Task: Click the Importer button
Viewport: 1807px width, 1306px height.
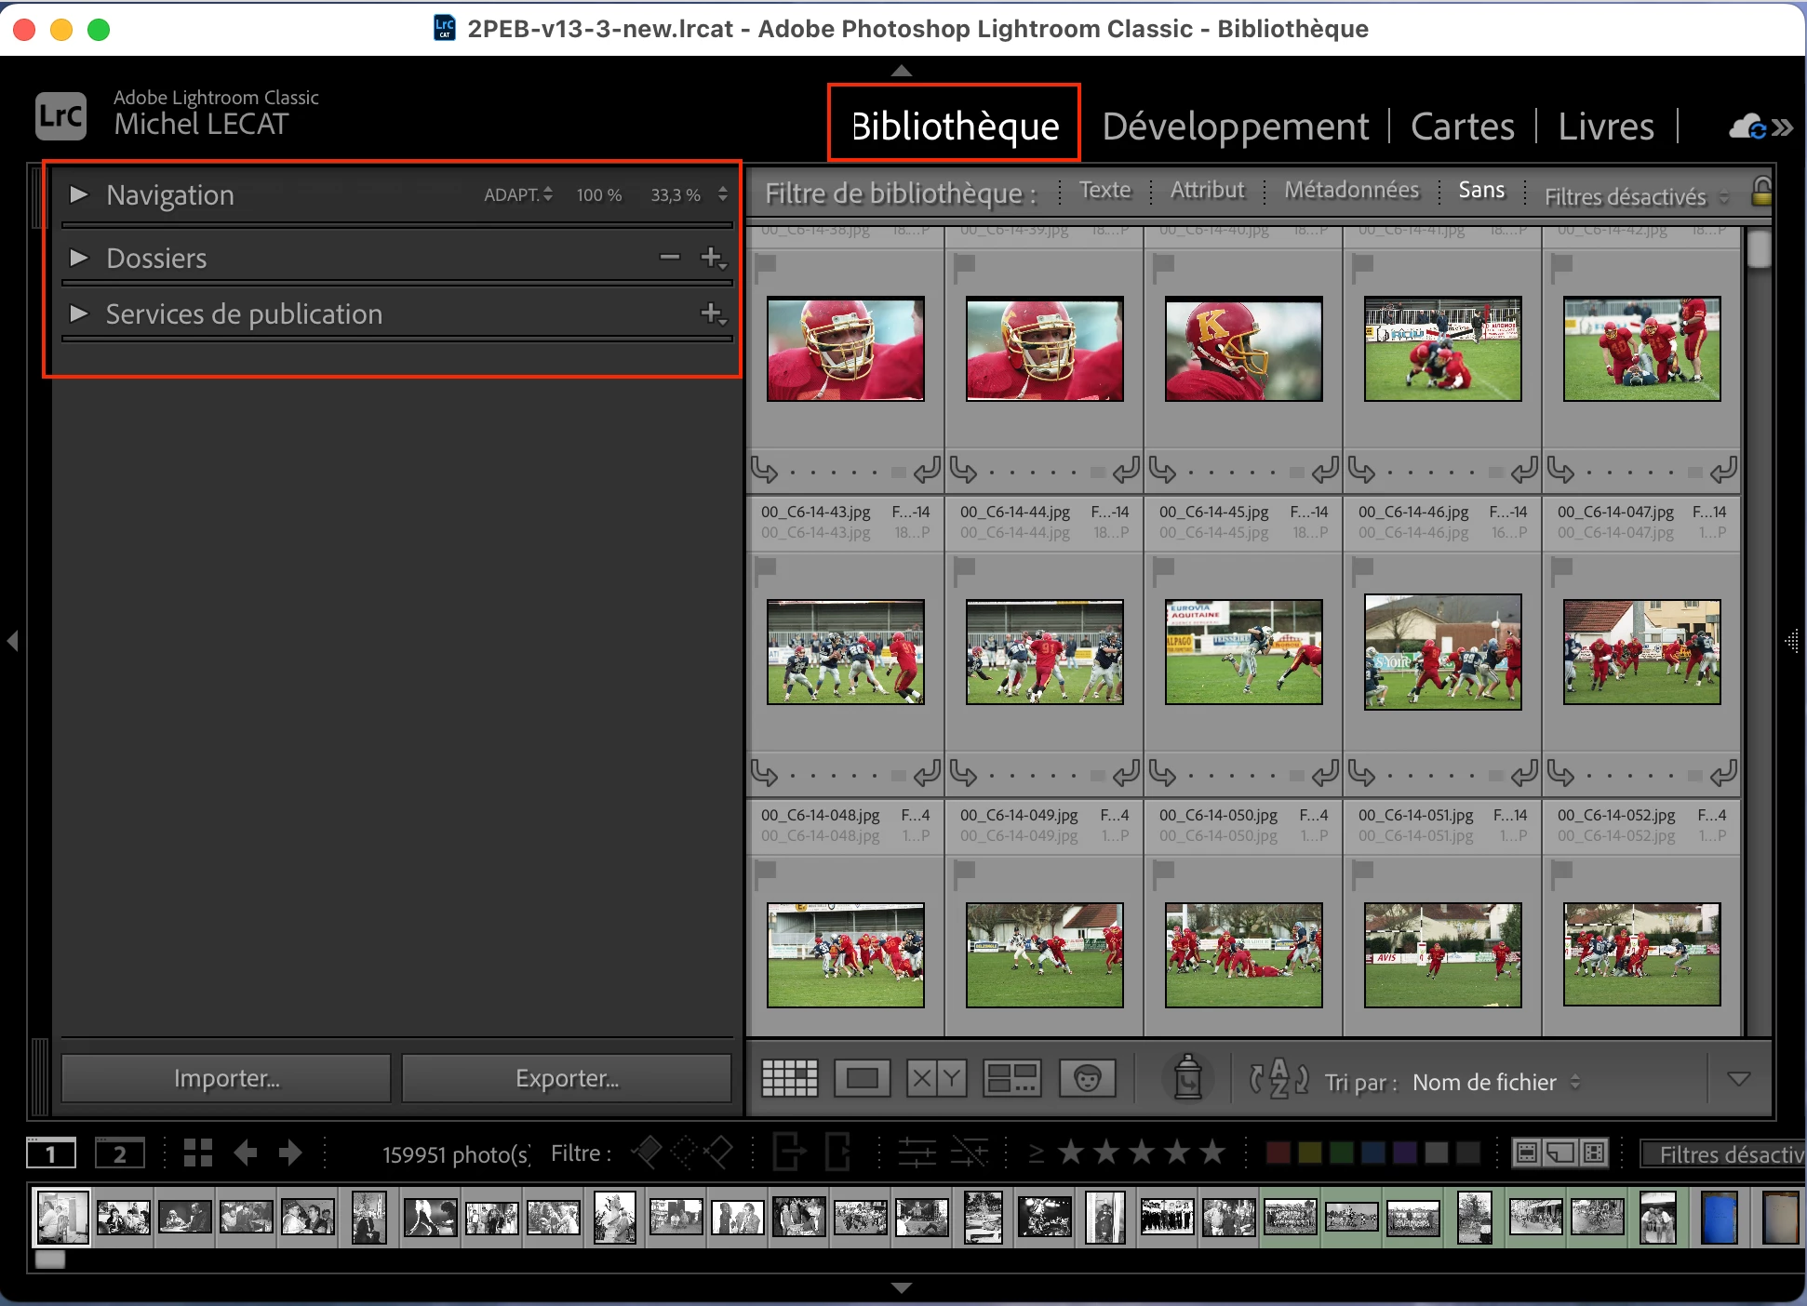Action: pyautogui.click(x=226, y=1078)
